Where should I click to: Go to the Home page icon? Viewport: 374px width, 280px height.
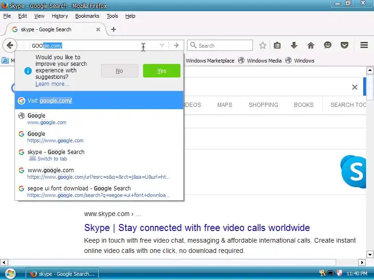point(311,45)
